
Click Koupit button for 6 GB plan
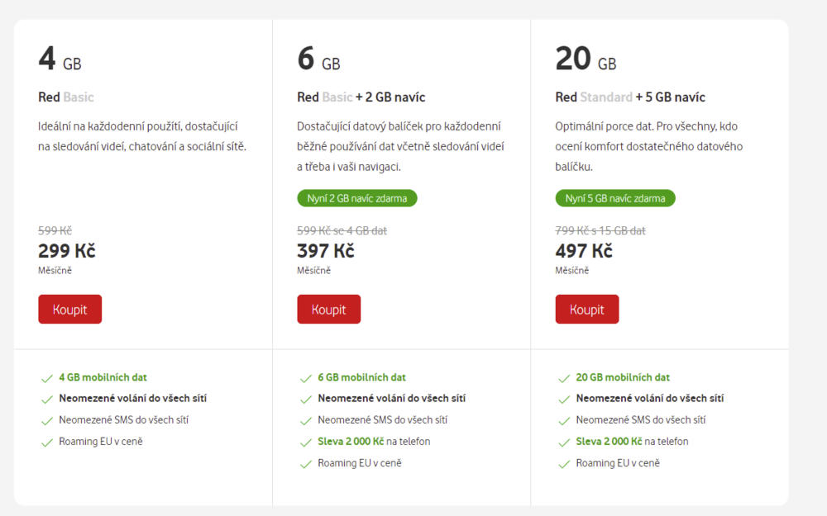328,310
